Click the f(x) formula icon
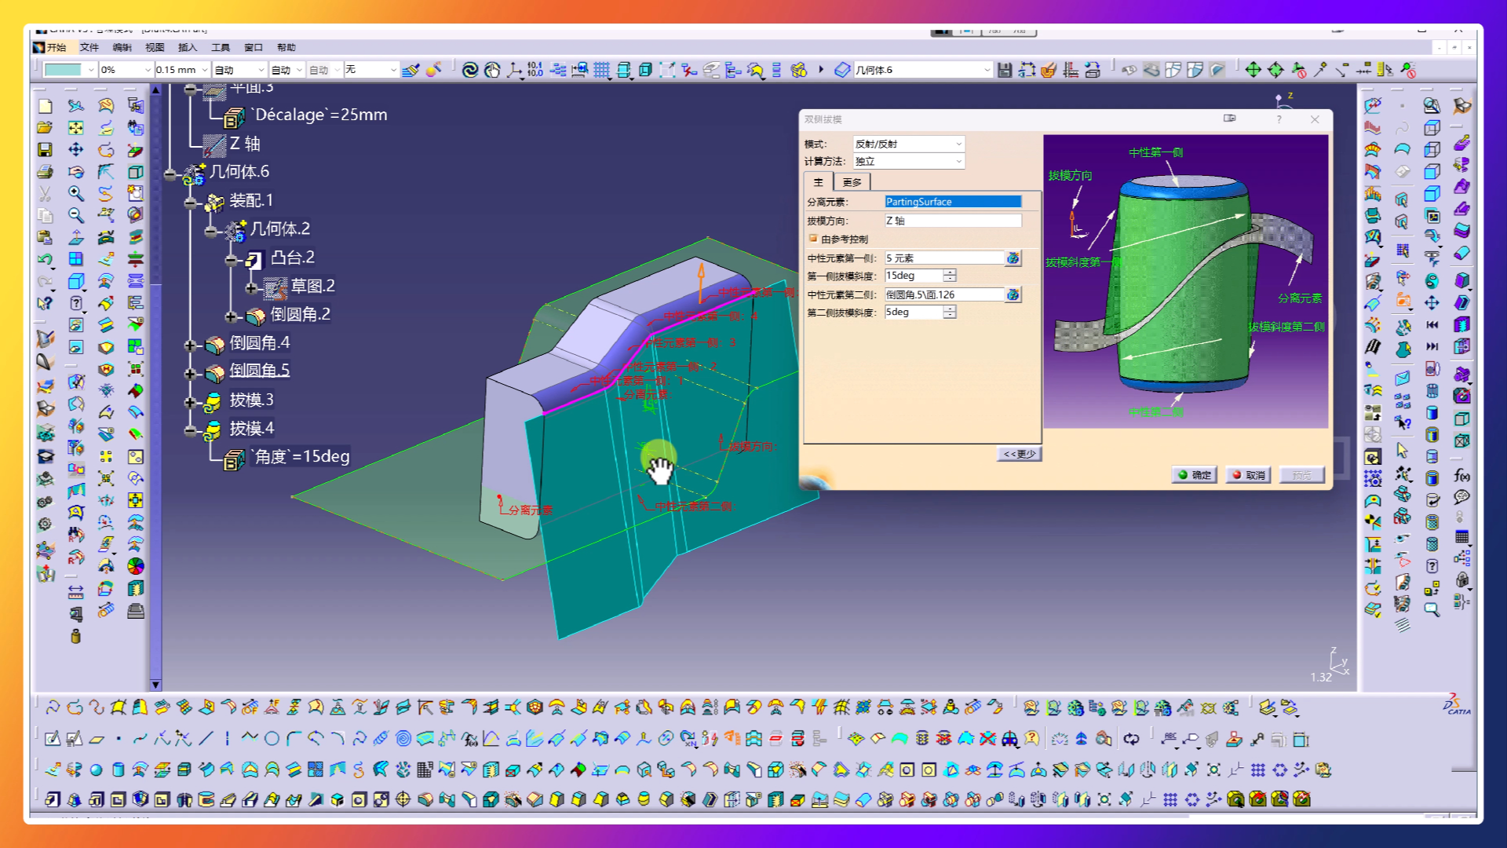1507x848 pixels. (x=1461, y=476)
